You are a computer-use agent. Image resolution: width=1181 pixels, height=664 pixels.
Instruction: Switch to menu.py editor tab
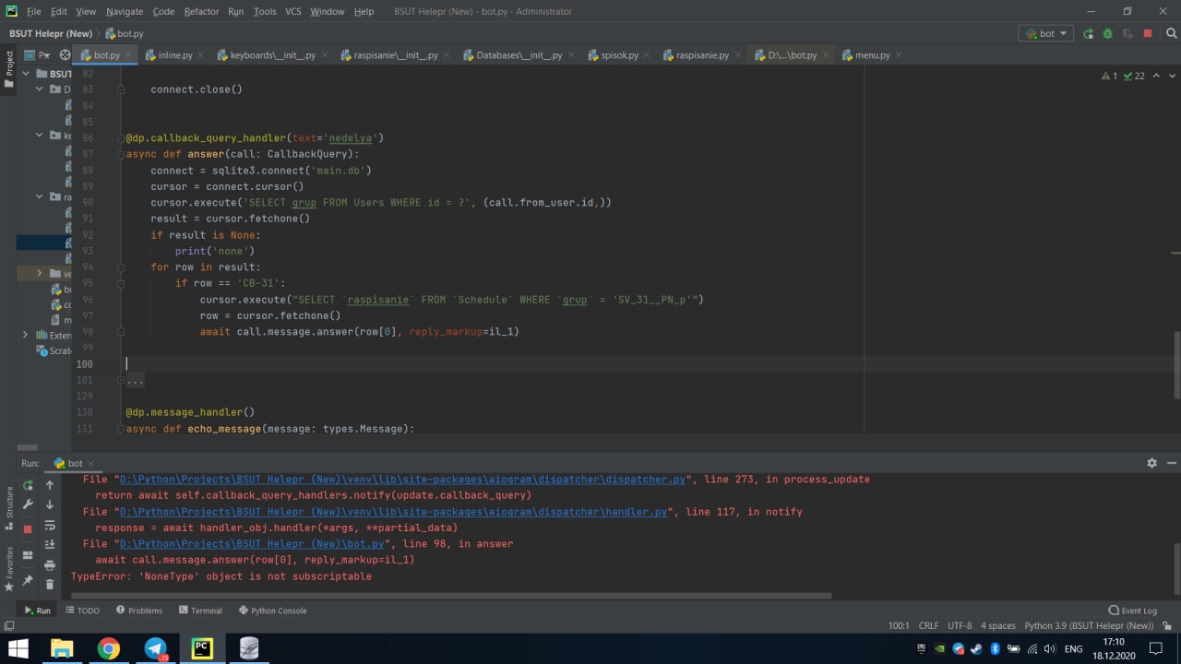coord(872,55)
